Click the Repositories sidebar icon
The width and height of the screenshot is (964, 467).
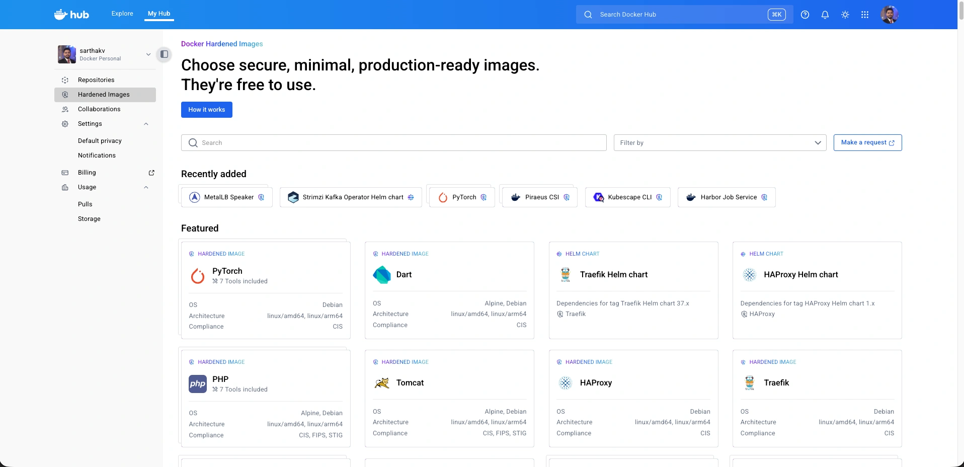click(65, 80)
